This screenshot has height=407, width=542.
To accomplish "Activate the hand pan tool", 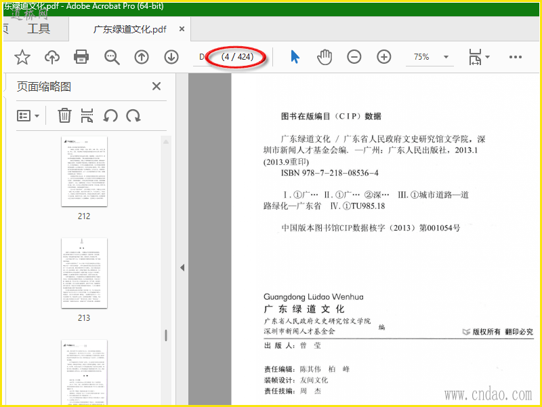I will click(325, 57).
